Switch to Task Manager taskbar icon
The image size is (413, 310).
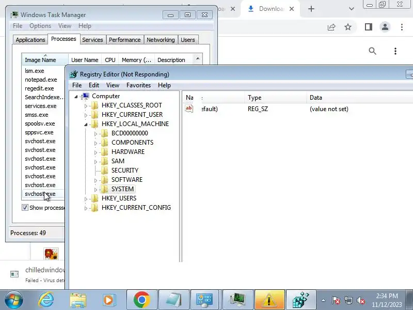click(238, 300)
